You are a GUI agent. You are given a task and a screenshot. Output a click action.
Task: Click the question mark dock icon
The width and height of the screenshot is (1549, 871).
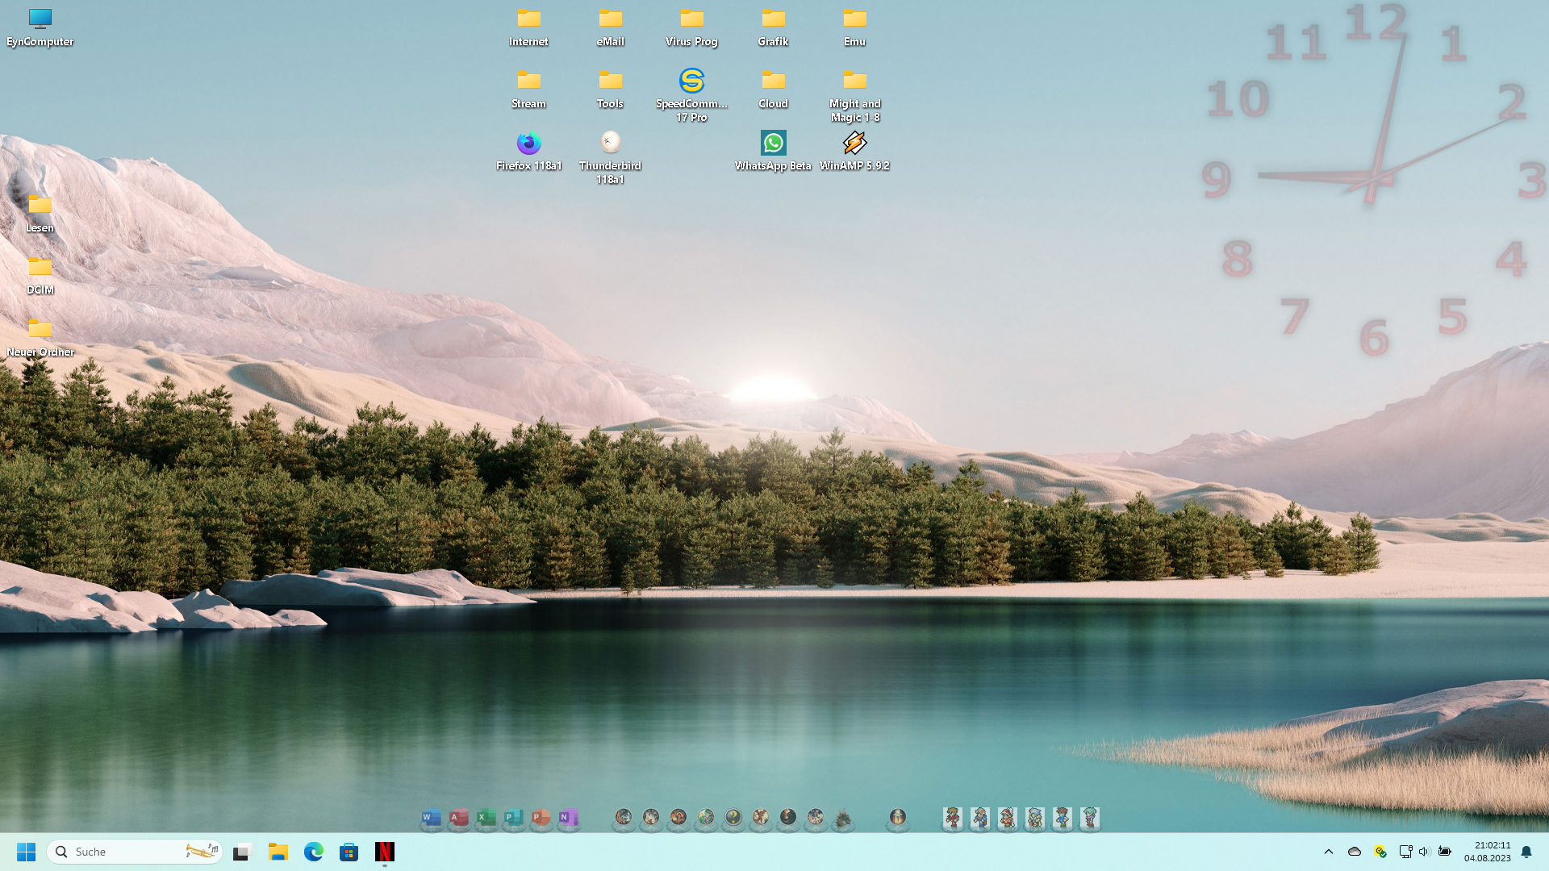733,818
